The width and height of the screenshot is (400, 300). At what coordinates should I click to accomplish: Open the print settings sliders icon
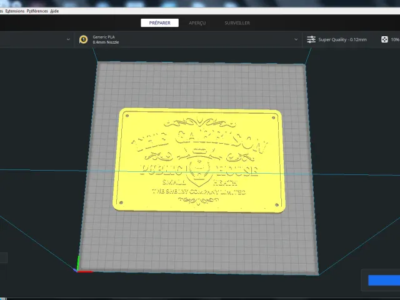pyautogui.click(x=311, y=39)
